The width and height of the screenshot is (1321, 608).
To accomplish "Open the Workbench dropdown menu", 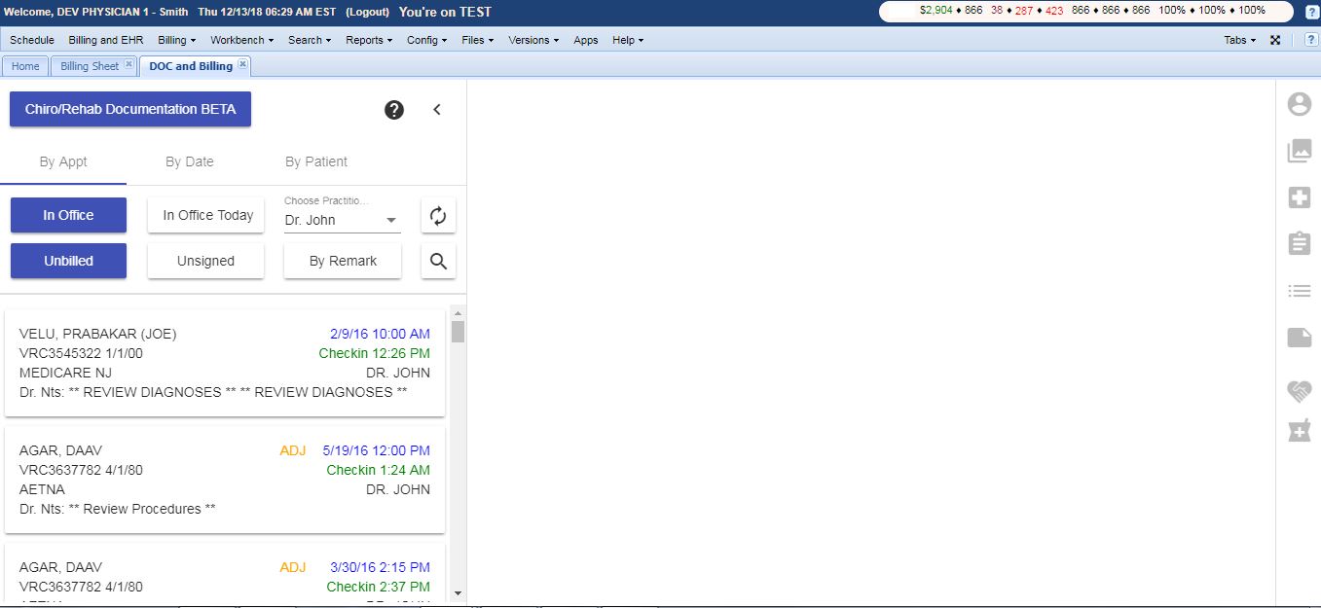I will coord(241,40).
